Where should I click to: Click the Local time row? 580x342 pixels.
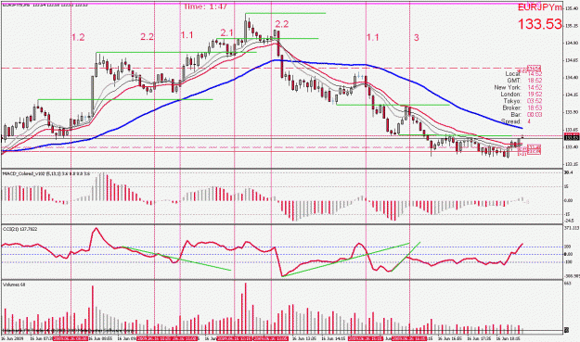(523, 74)
